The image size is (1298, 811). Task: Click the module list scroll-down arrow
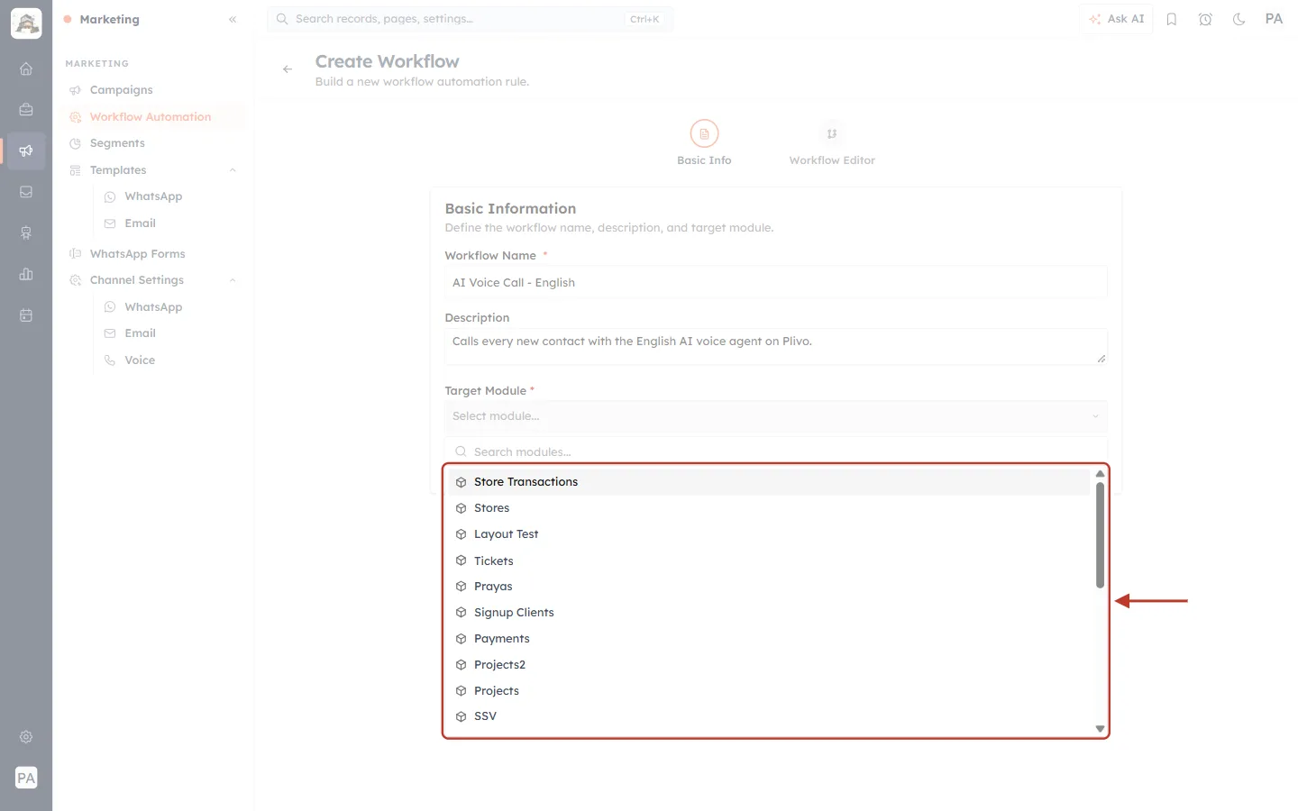click(x=1100, y=729)
